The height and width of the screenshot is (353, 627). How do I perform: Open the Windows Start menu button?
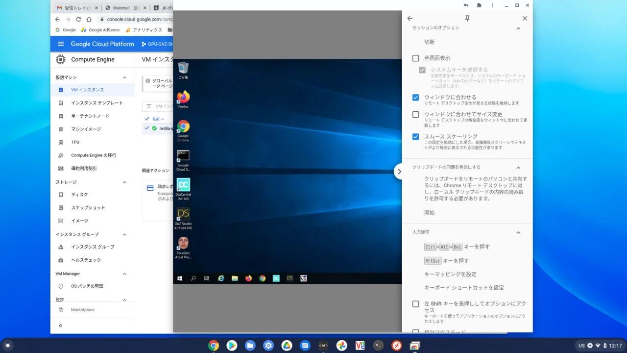[x=180, y=278]
